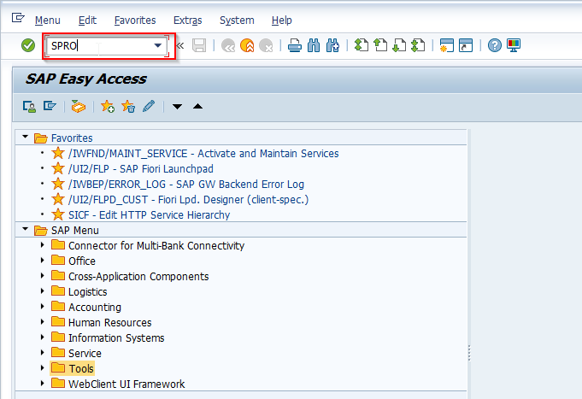This screenshot has width=582, height=399.
Task: Collapse the command field with double-arrow
Action: coord(180,45)
